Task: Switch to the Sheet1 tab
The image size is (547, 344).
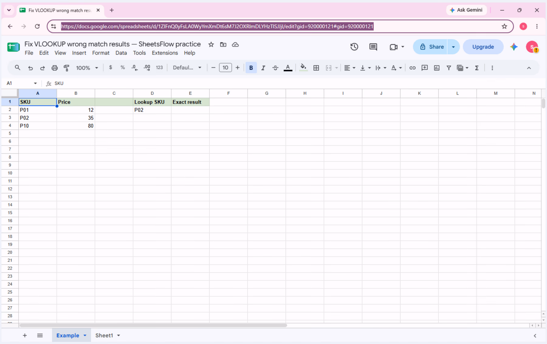Action: [x=104, y=335]
